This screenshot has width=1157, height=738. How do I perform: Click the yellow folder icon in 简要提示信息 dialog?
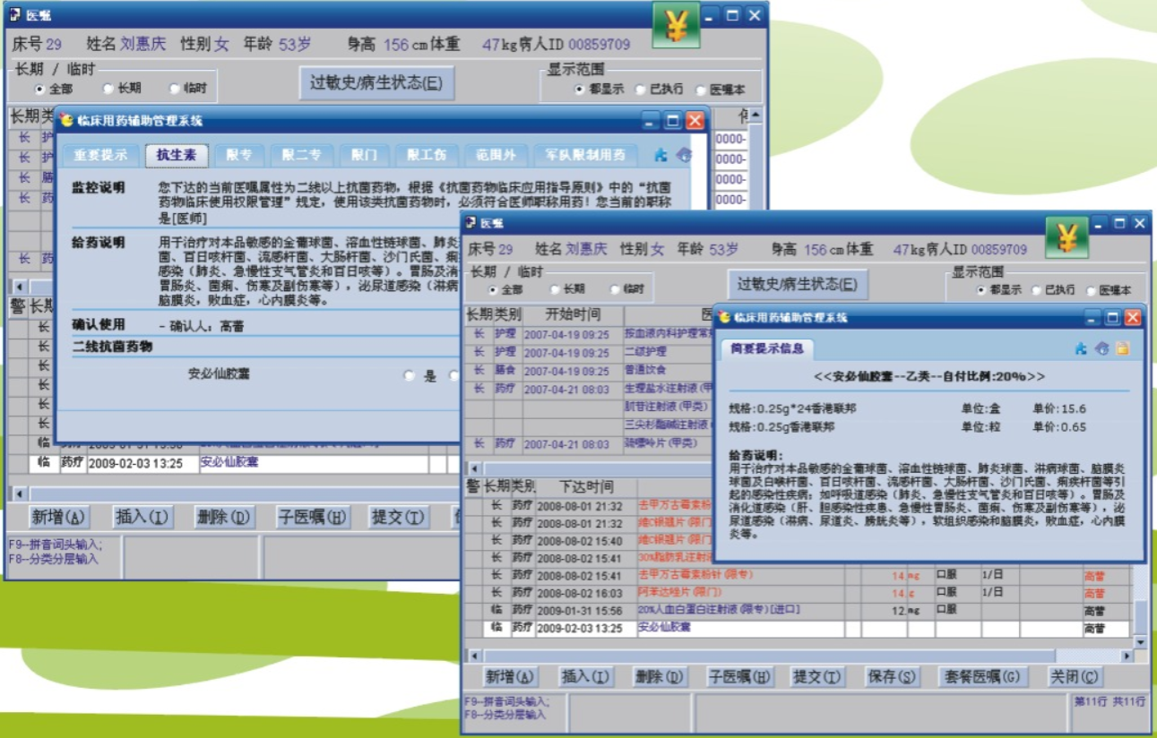click(1122, 348)
